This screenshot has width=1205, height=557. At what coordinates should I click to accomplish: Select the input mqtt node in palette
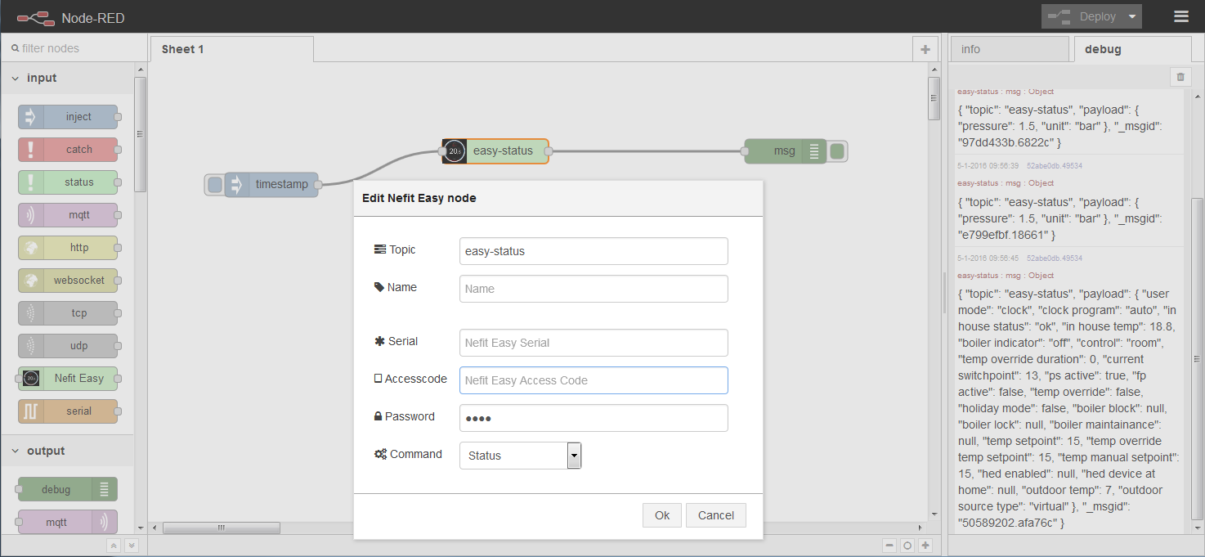point(68,215)
